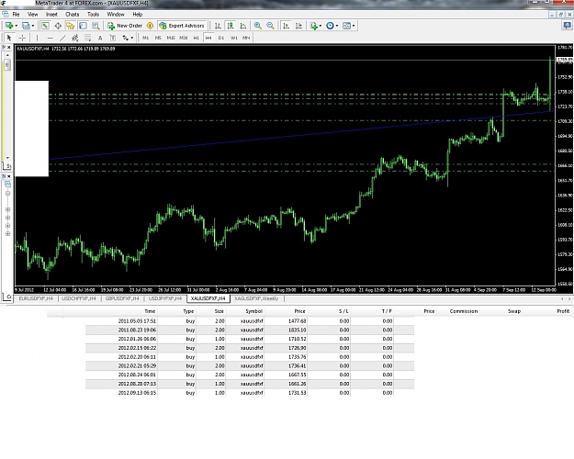Select the order dated 2012.09.13 06:15
The width and height of the screenshot is (574, 459).
(x=250, y=393)
